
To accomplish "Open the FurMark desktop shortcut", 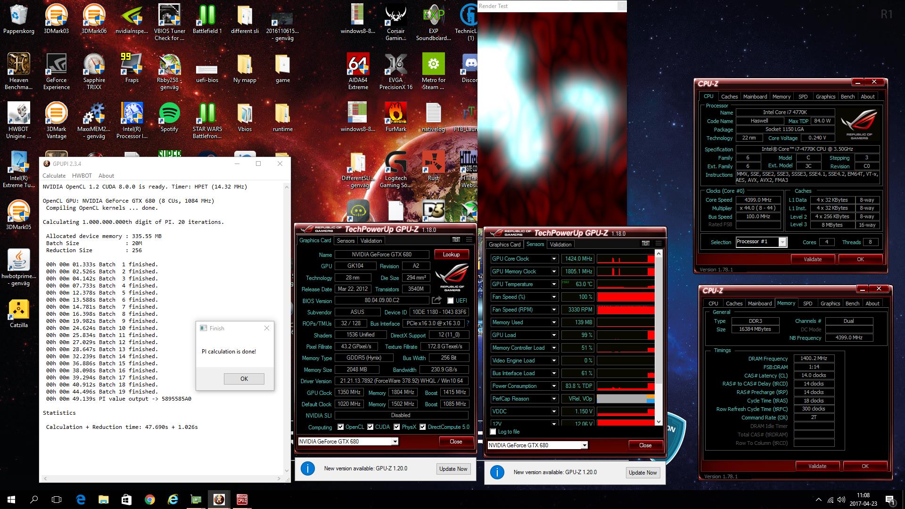I will point(395,116).
